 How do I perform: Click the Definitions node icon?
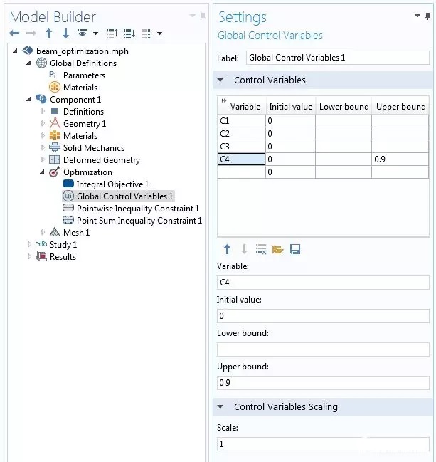pyautogui.click(x=55, y=111)
